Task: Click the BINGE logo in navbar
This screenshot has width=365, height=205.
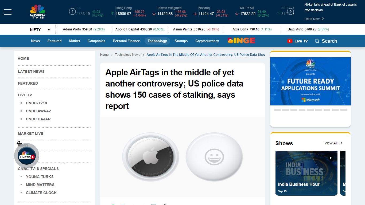Action: coord(241,41)
